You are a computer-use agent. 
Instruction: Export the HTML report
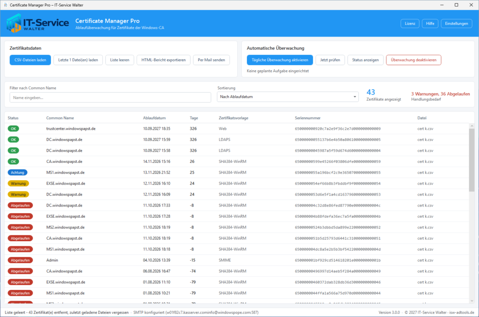click(x=163, y=60)
